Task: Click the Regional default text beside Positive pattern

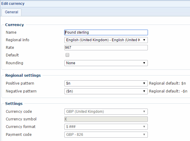Action: click(x=168, y=83)
